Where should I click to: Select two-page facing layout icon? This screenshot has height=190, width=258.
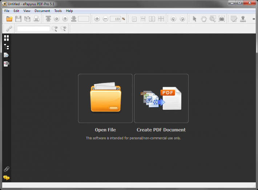click(152, 19)
